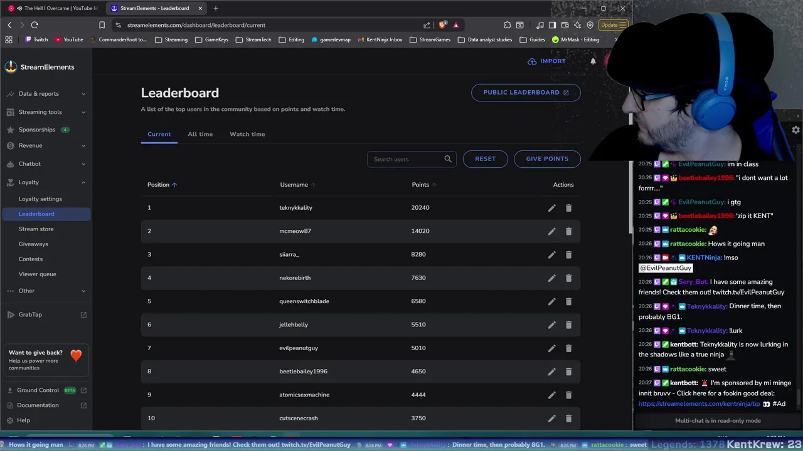Expand Revenue section in sidebar
This screenshot has height=451, width=803.
[x=46, y=145]
